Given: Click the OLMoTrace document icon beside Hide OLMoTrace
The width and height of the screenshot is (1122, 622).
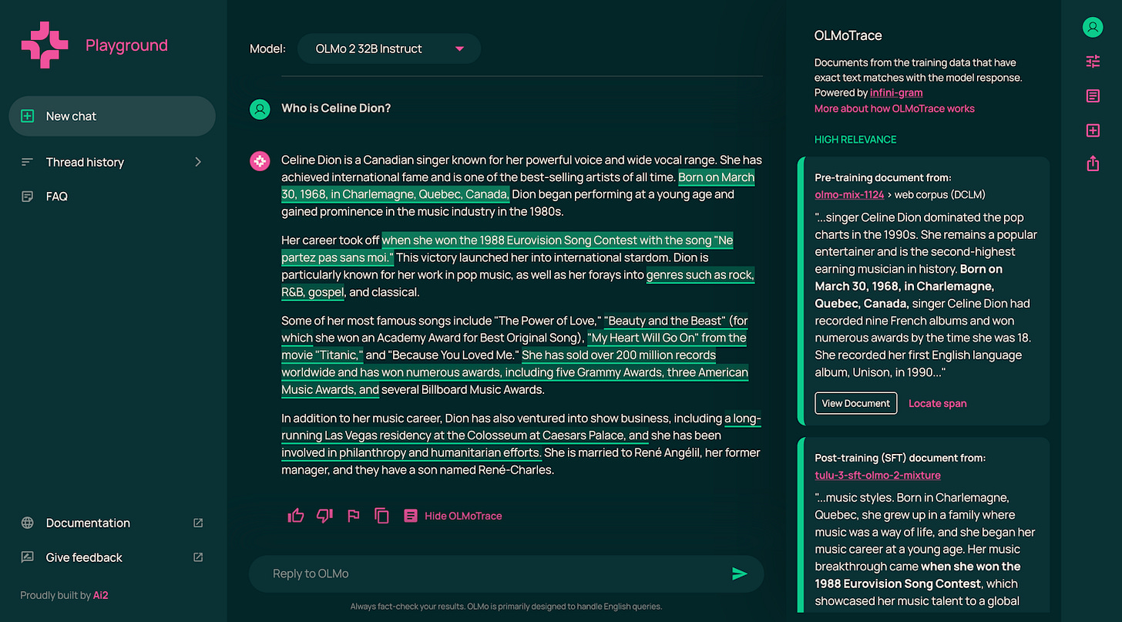Looking at the screenshot, I should (411, 515).
